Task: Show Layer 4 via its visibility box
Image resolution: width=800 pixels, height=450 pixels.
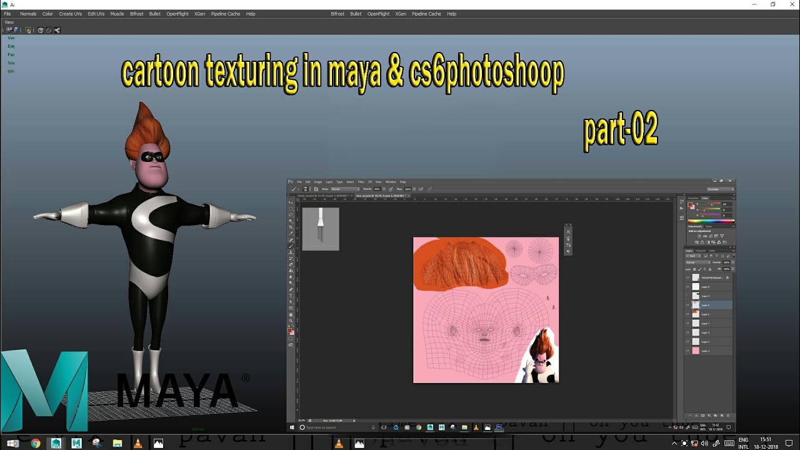Action: pos(687,296)
